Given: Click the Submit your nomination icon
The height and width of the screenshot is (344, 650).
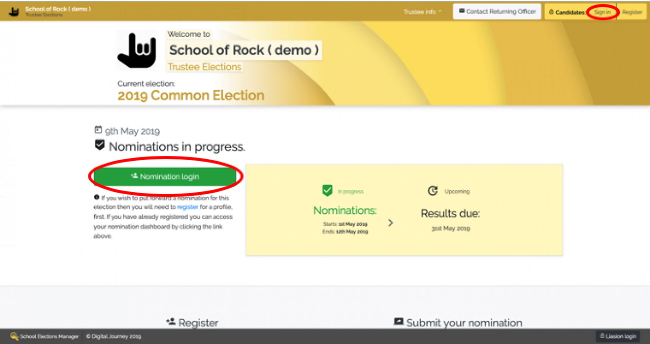Looking at the screenshot, I should [398, 321].
